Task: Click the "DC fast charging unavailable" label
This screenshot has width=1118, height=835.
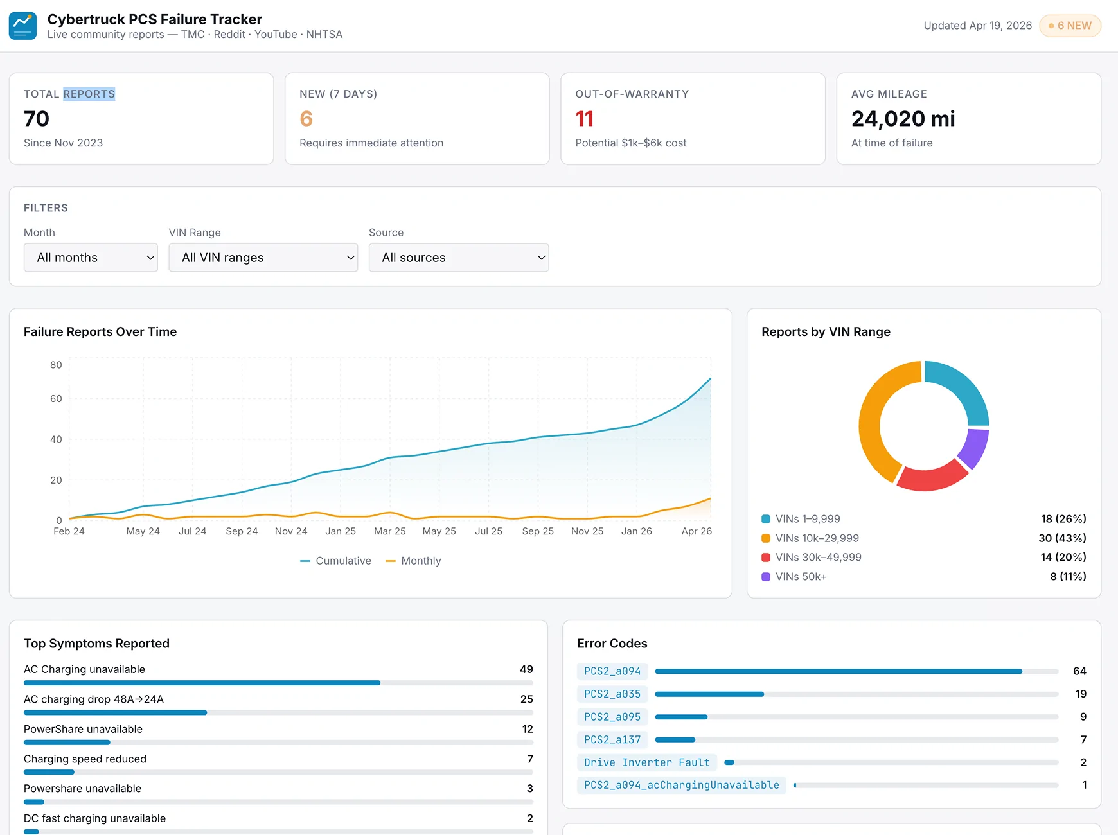Action: pos(94,818)
